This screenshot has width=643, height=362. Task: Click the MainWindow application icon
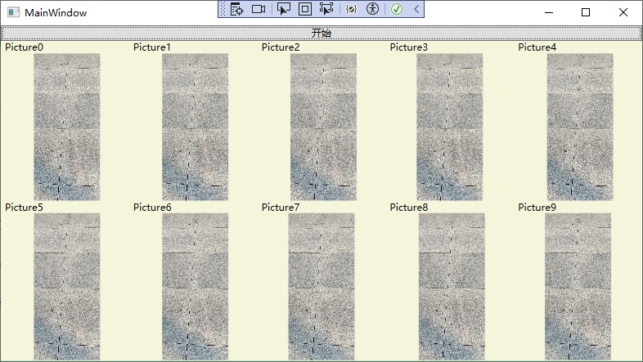click(x=14, y=13)
